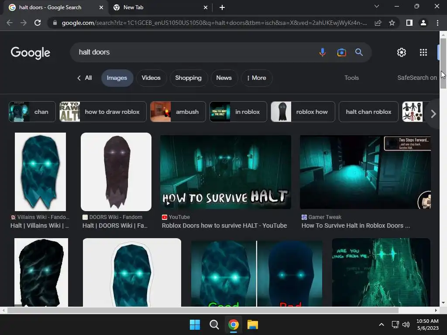Open the Tools filter options
447x335 pixels.
[x=351, y=78]
